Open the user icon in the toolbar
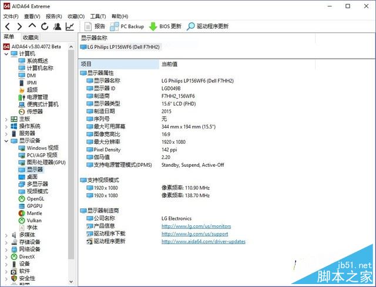 [58, 26]
